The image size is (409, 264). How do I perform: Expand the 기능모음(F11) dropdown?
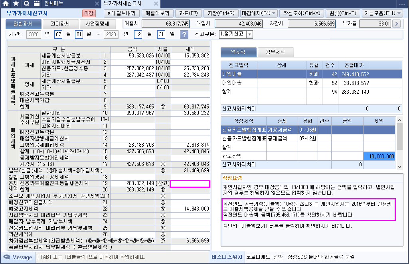[x=399, y=13]
